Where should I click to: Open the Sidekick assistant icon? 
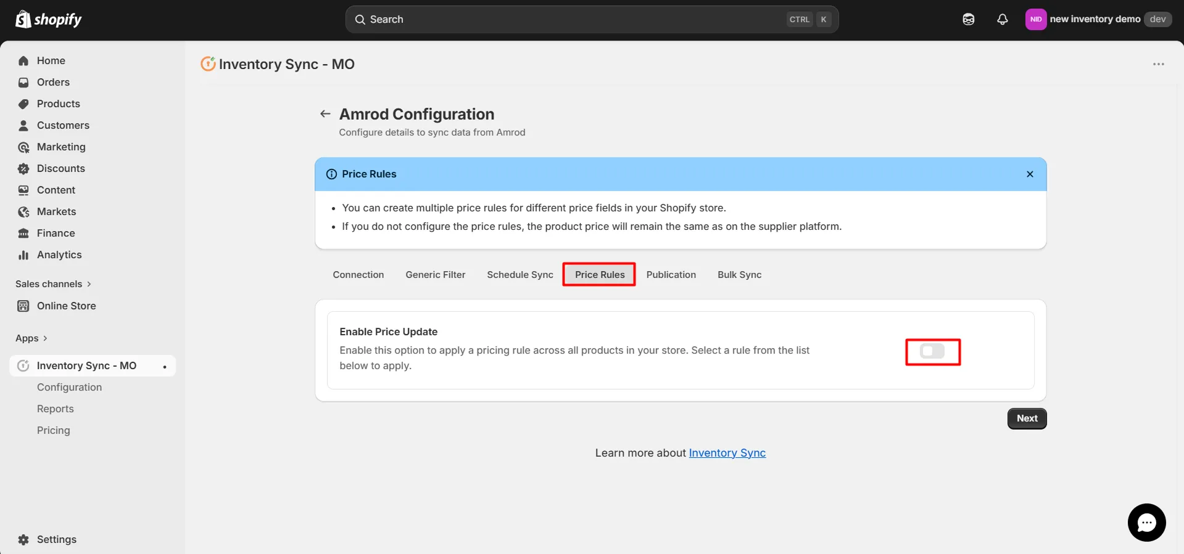click(x=969, y=19)
